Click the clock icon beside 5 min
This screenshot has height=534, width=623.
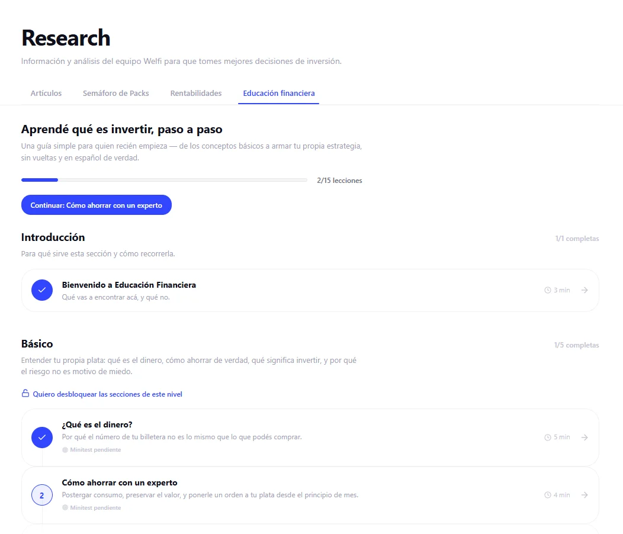[x=548, y=437]
